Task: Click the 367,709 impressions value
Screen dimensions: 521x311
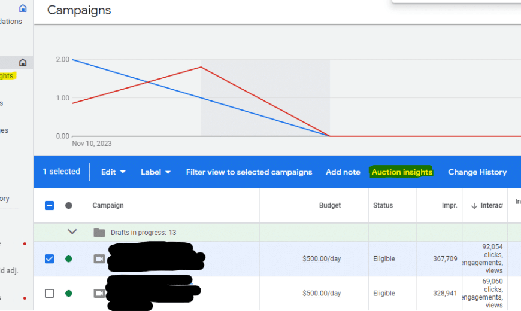Action: tap(445, 258)
